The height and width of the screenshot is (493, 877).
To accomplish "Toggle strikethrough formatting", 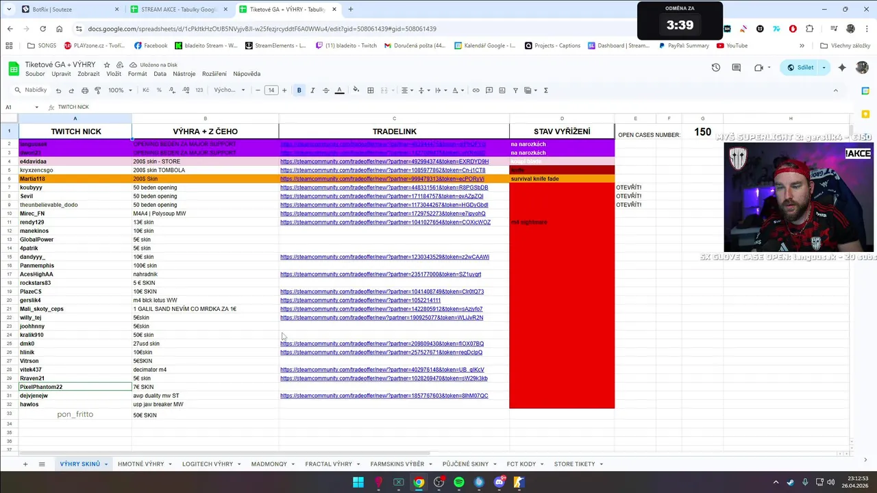I will (x=325, y=90).
